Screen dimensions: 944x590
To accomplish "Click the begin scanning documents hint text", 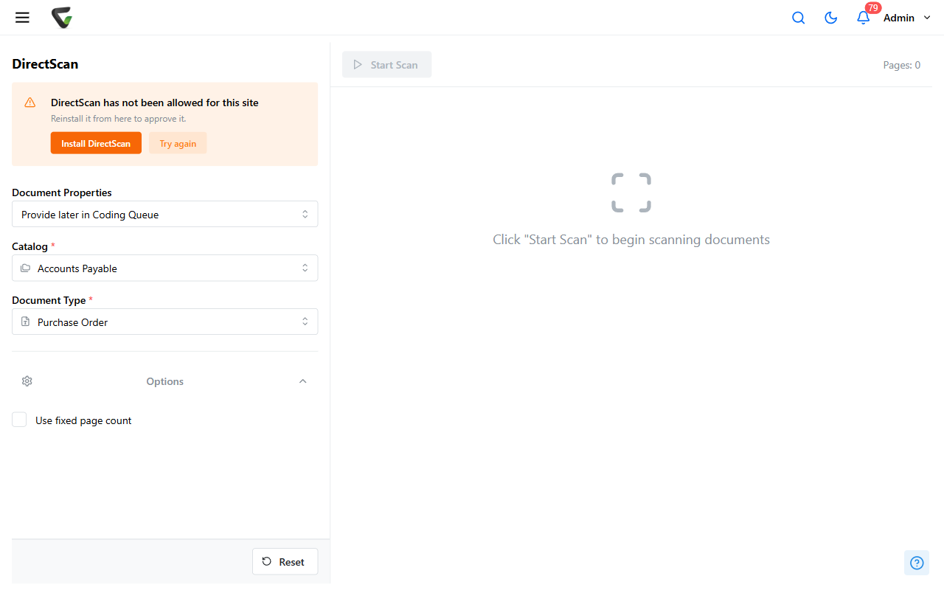I will click(x=631, y=240).
